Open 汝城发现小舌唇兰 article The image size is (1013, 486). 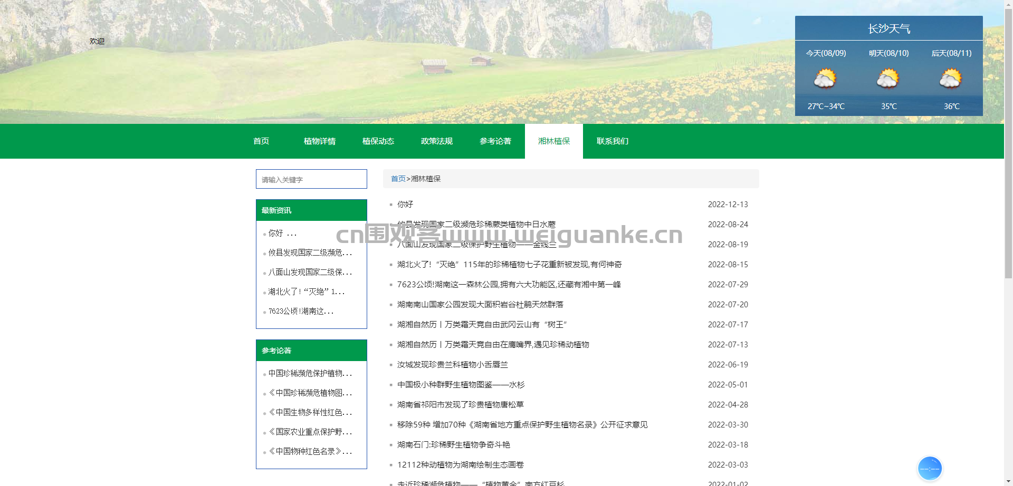coord(453,365)
